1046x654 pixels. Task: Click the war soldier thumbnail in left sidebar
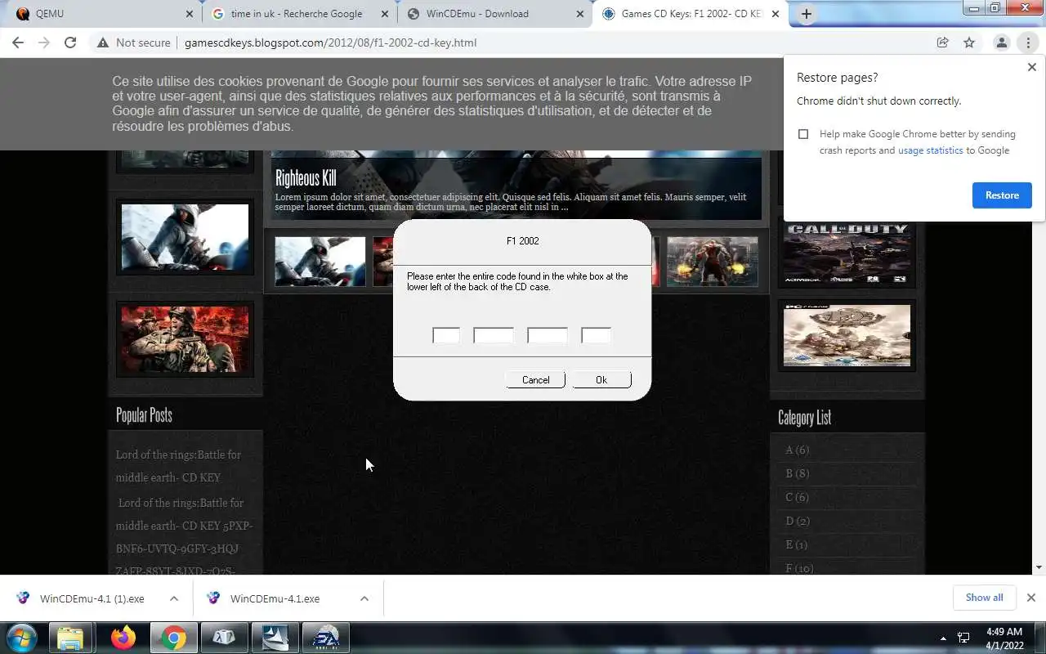[185, 339]
